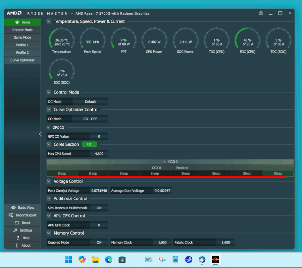This screenshot has height=268, width=302.
Task: Click CO Mode CO - OFF value
Action: pos(90,119)
